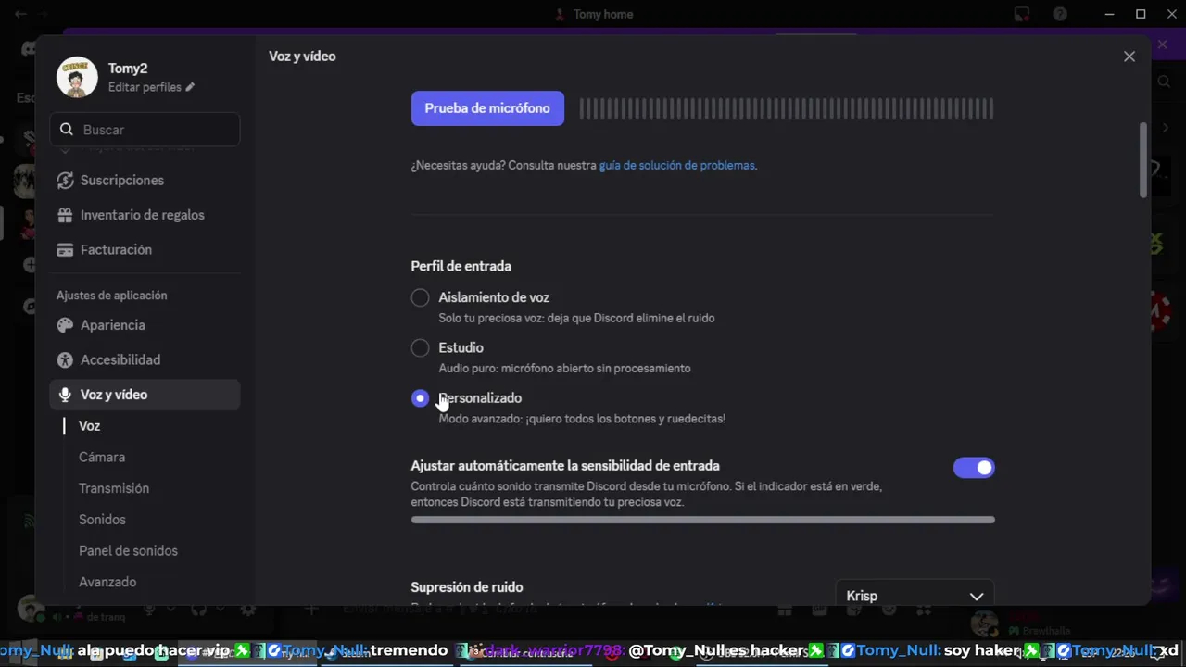
Task: Select the Estudio input profile
Action: [420, 347]
